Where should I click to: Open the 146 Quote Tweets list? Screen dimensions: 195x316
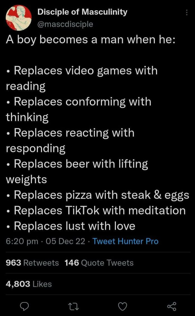click(99, 262)
